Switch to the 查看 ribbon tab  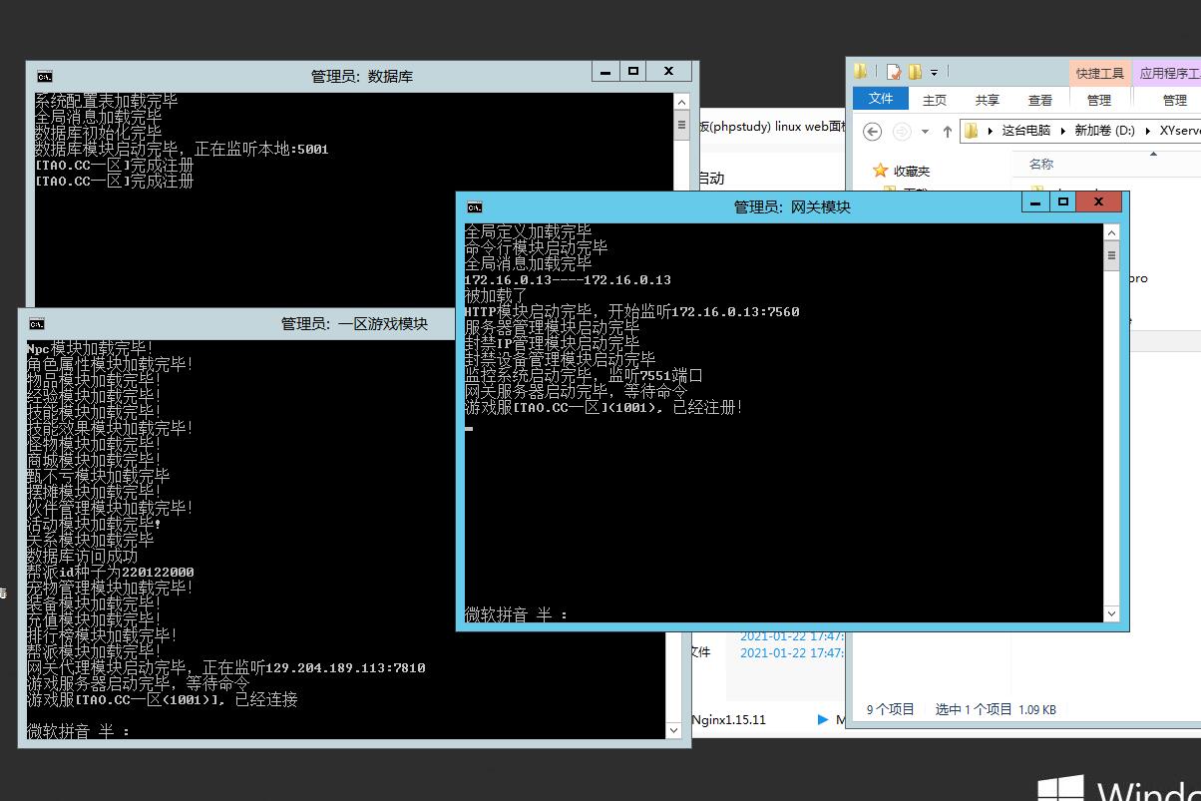click(x=1040, y=100)
